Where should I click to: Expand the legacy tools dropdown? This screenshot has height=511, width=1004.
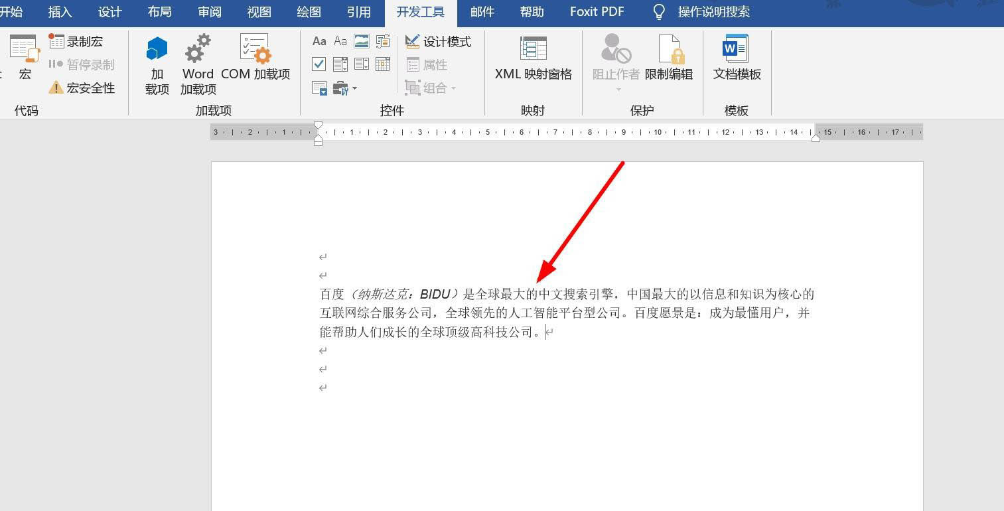click(344, 88)
